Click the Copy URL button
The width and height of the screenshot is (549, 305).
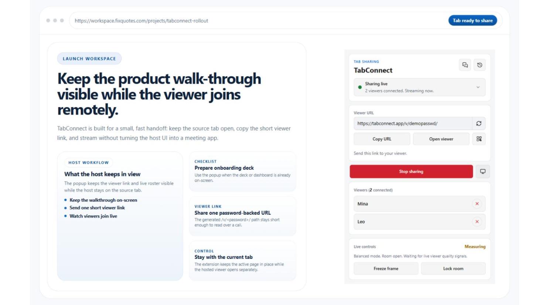[382, 139]
